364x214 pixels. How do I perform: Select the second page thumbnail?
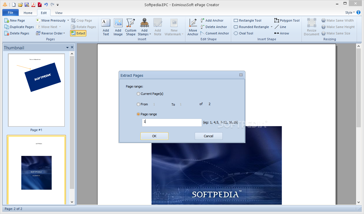[36, 170]
